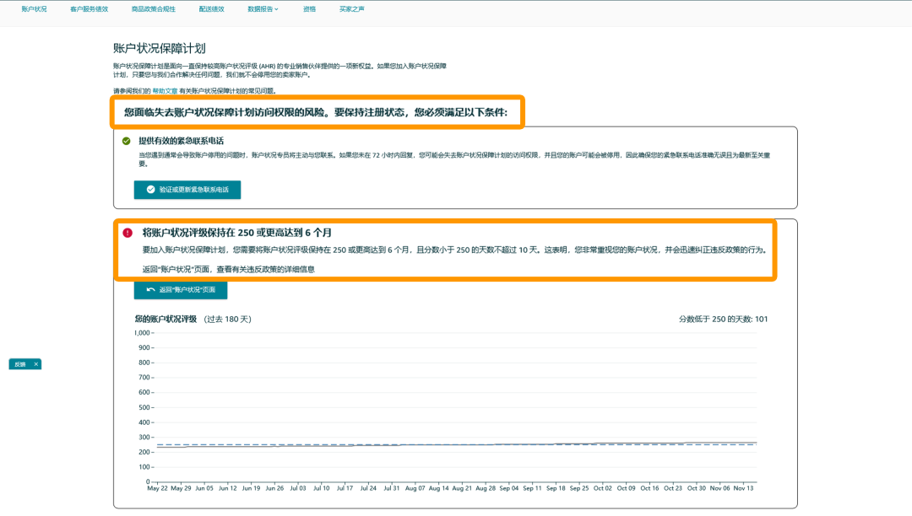Click the back-arrow icon in the return button
The width and height of the screenshot is (912, 516).
click(150, 289)
